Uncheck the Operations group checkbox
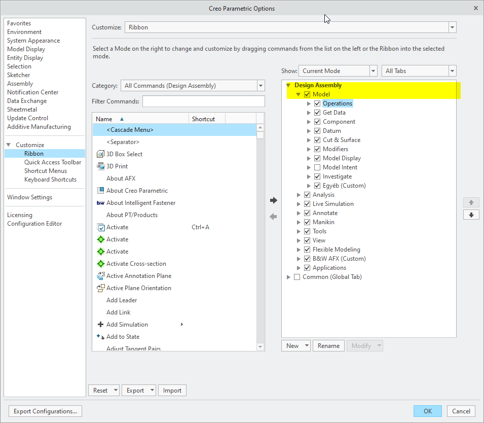The height and width of the screenshot is (423, 484). (317, 103)
